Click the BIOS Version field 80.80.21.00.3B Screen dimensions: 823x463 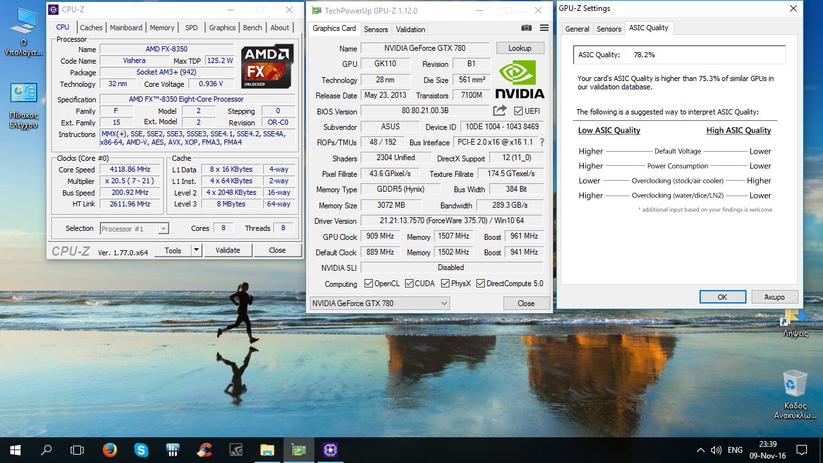click(x=425, y=111)
